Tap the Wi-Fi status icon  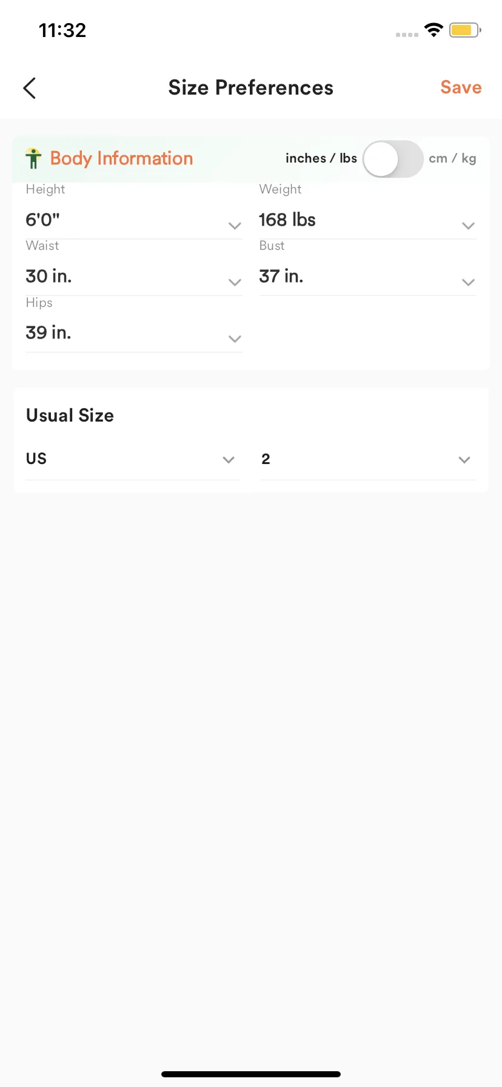pos(433,30)
